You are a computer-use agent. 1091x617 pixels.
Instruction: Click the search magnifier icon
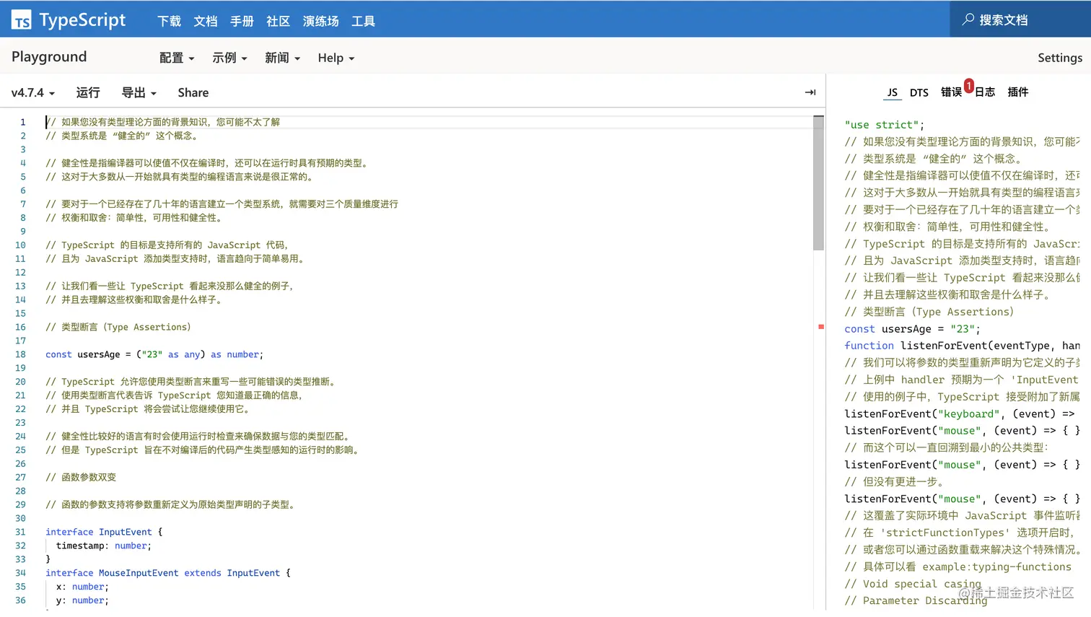pyautogui.click(x=968, y=19)
